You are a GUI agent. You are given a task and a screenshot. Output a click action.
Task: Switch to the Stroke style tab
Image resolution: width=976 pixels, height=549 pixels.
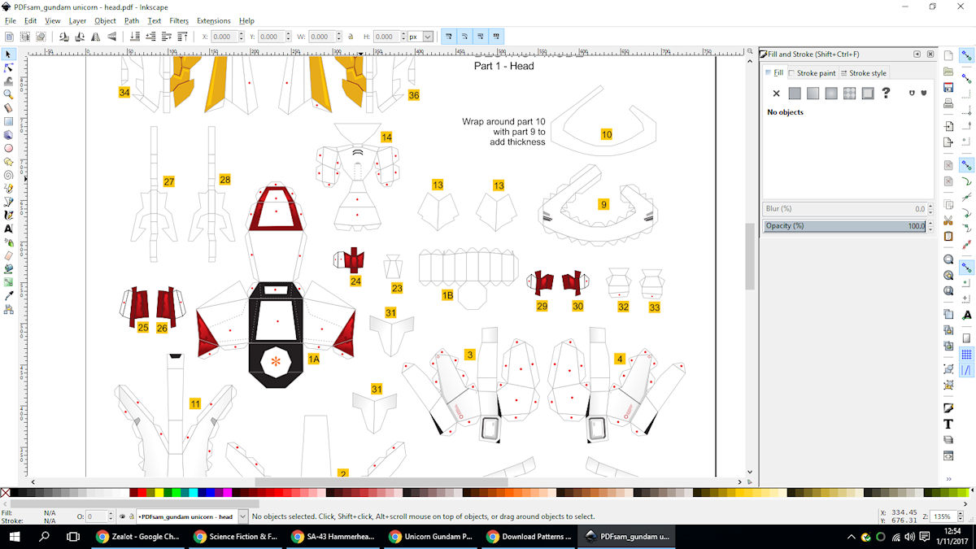864,73
